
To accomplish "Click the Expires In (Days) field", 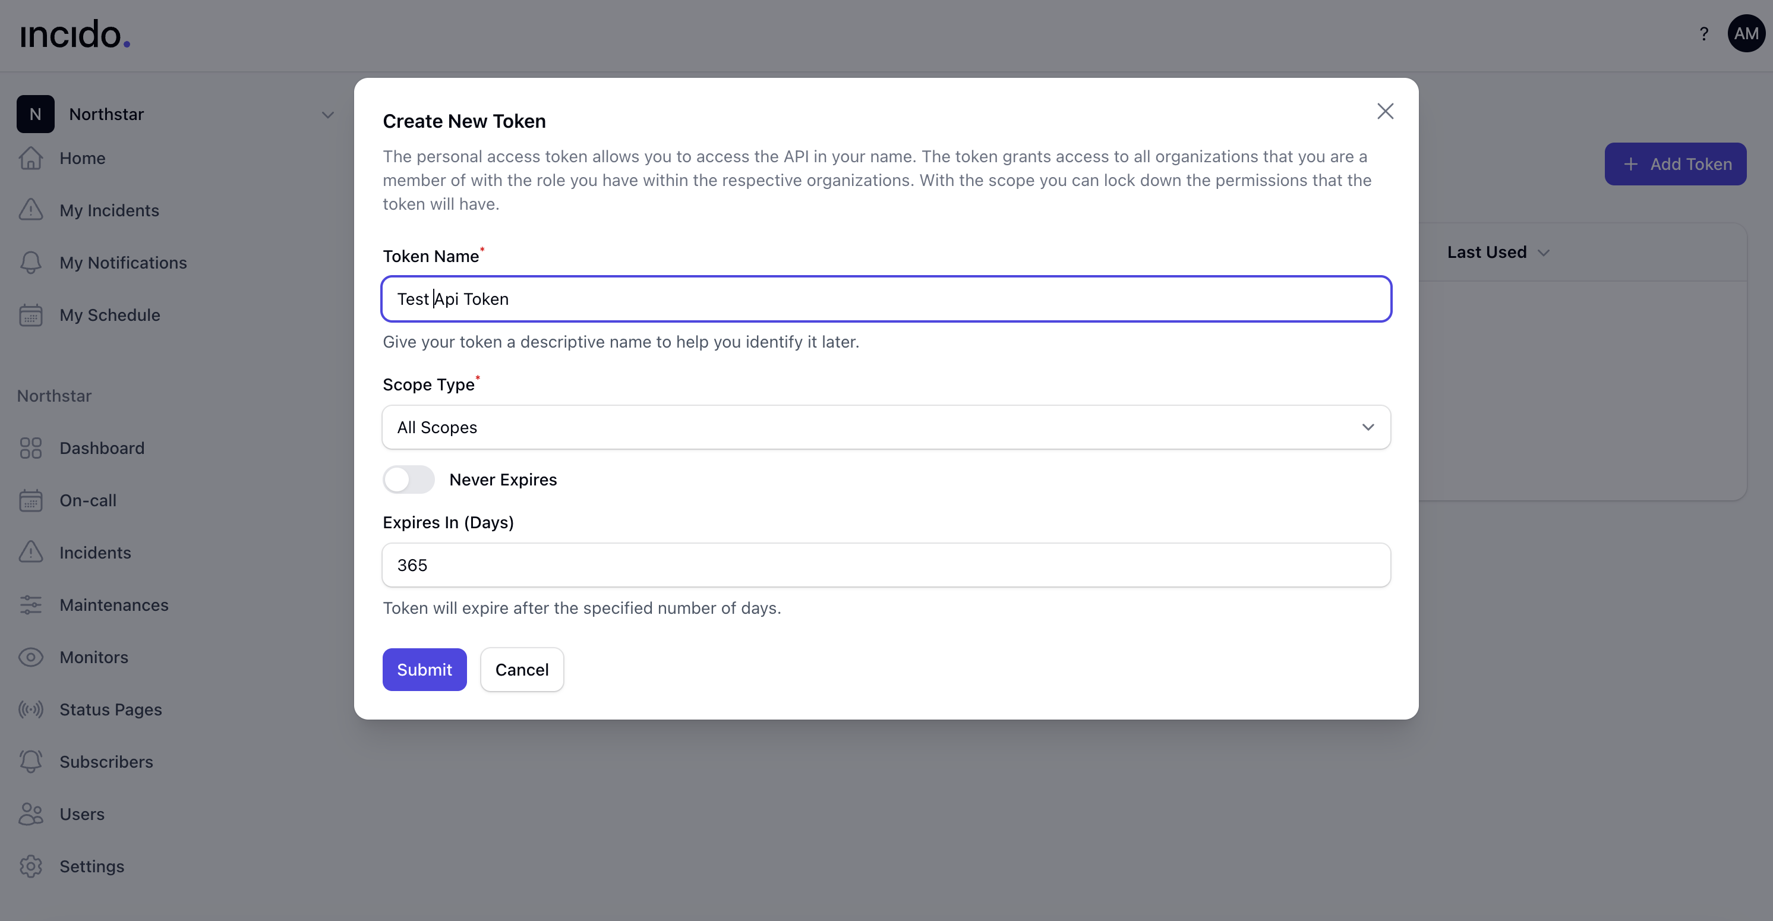I will click(886, 565).
